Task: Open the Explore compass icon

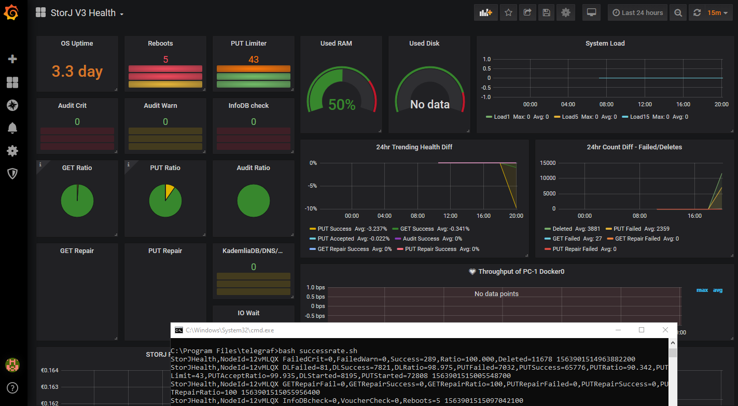Action: tap(12, 105)
